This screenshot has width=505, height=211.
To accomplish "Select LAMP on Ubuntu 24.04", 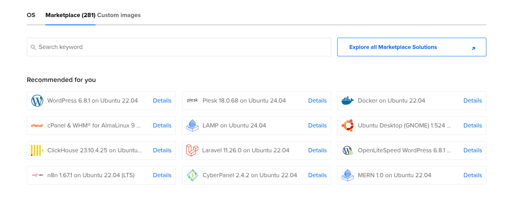I will [x=257, y=126].
